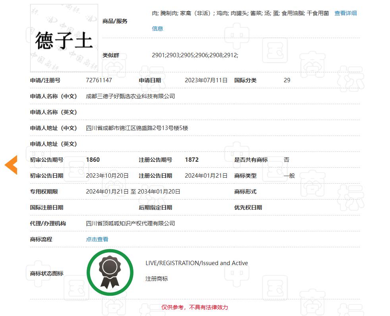Click exclusive rights period 2024年01月21日 至 2034年01月20日
The image size is (390, 316).
click(133, 192)
